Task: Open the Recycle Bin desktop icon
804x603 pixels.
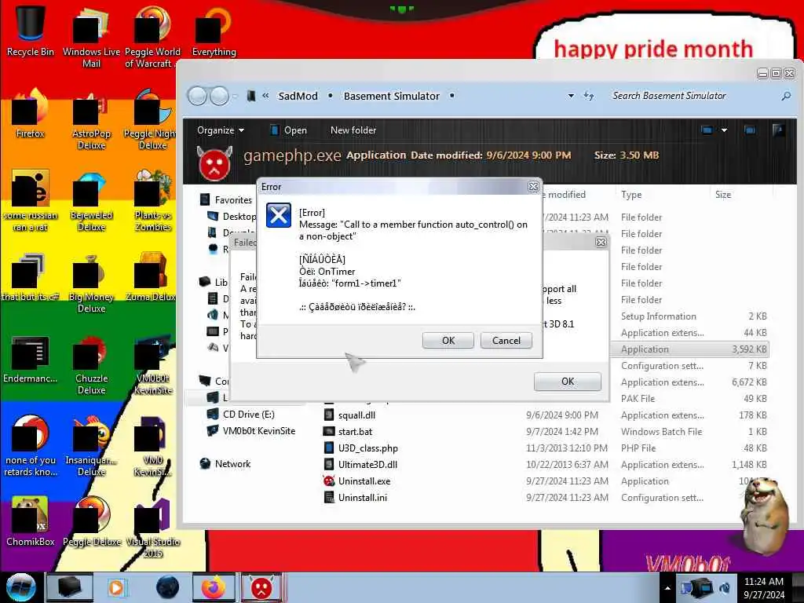Action: point(31,31)
